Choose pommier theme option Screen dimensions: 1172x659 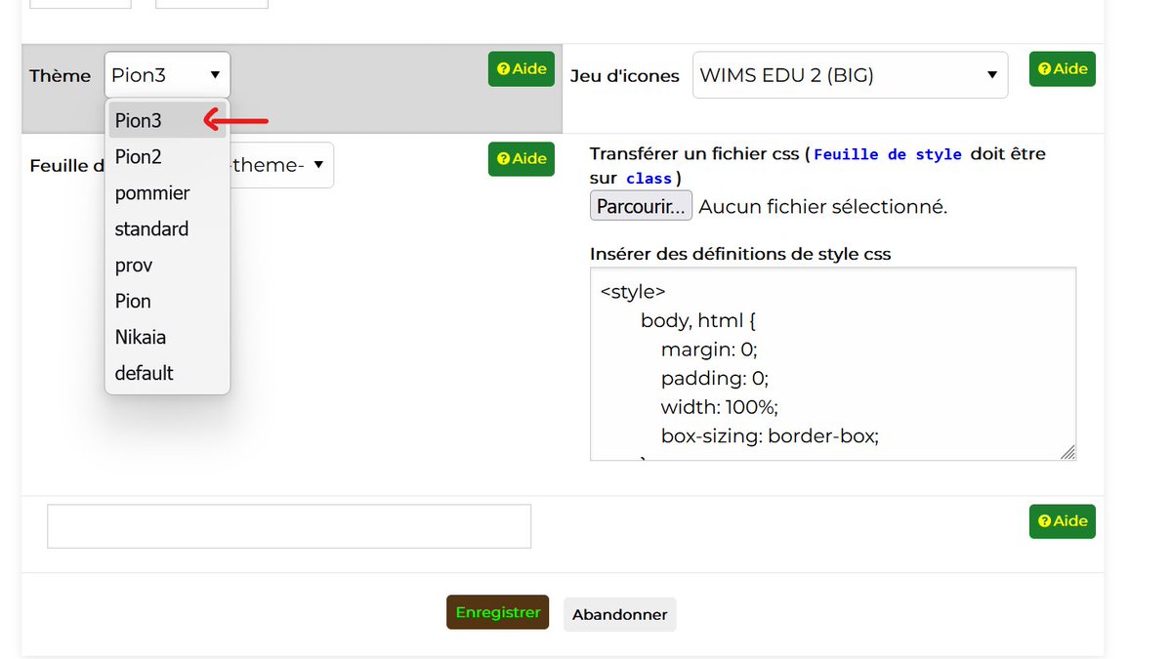(x=167, y=193)
